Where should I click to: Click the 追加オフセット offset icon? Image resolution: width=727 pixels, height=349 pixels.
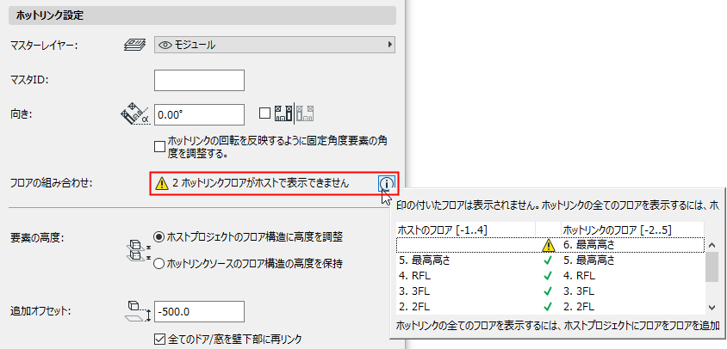tap(139, 311)
